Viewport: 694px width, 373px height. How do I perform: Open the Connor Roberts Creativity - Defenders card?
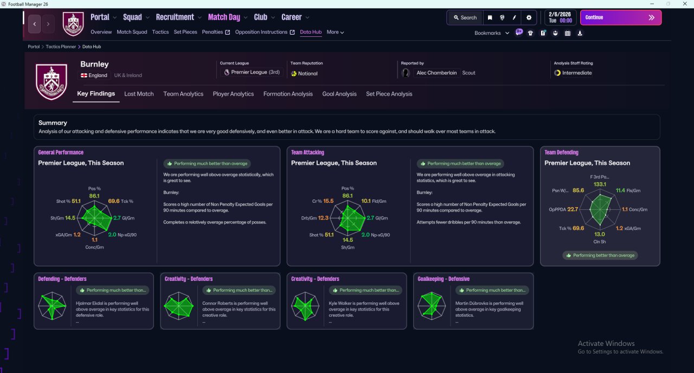pos(220,301)
